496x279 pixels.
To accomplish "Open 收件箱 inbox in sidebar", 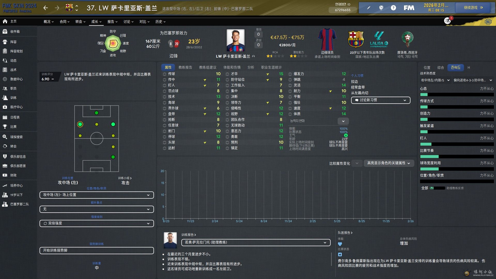I will tap(15, 32).
